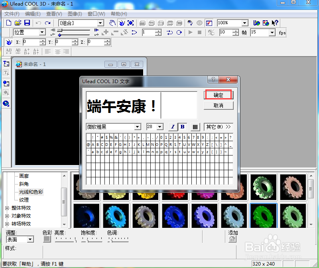Click the 确定 button
The height and width of the screenshot is (268, 319).
[218, 95]
